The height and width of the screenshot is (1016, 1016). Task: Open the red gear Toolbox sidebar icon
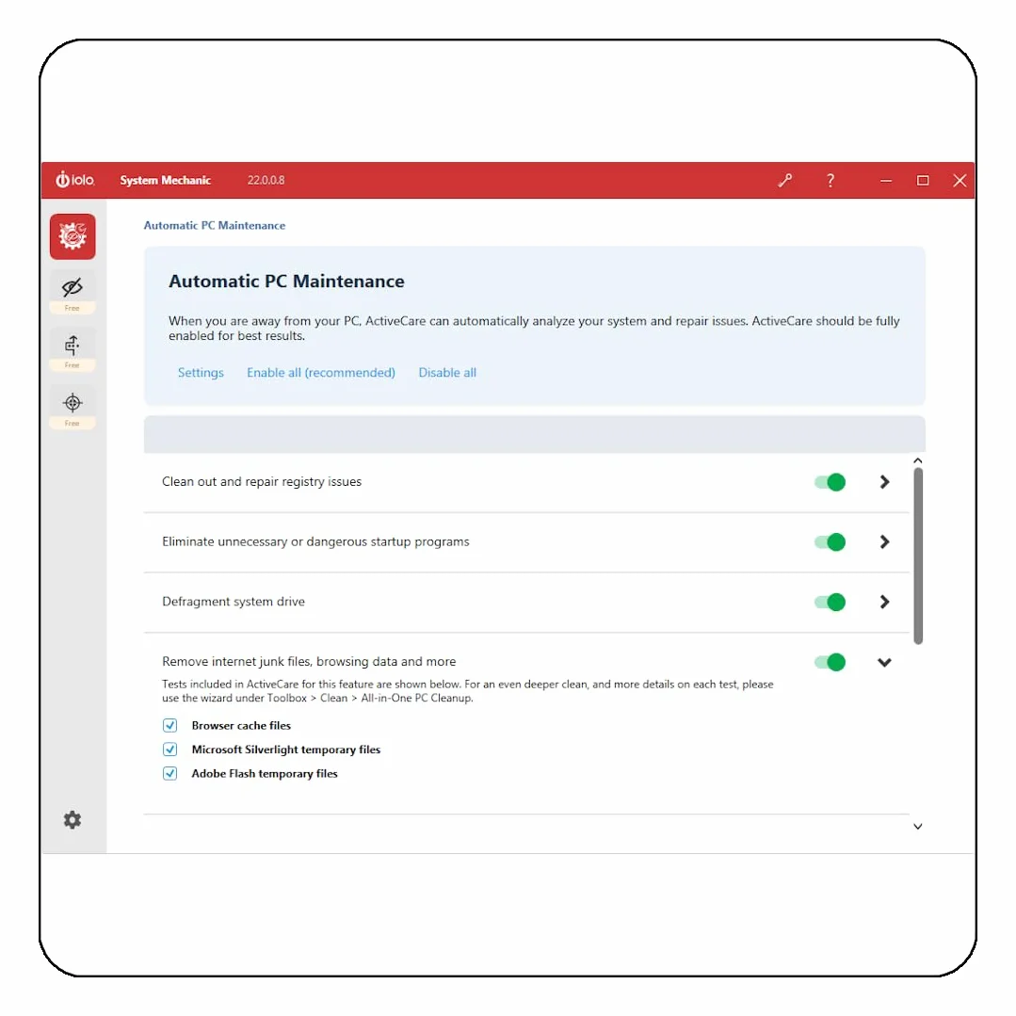73,236
